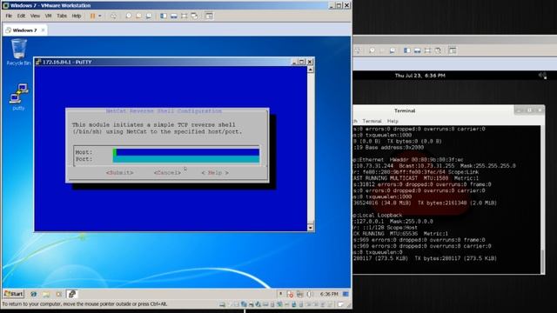Click the Cancel button in dialog

click(x=167, y=173)
